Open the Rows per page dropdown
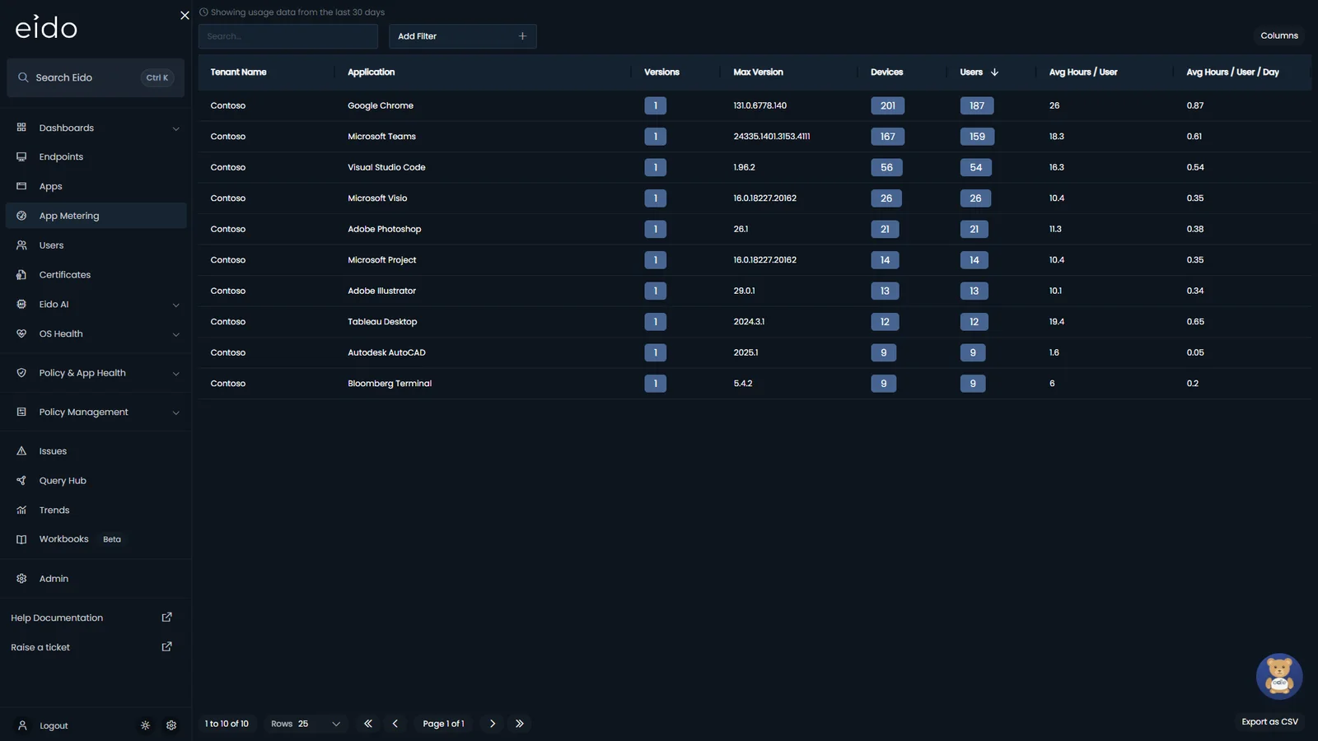 [x=306, y=724]
